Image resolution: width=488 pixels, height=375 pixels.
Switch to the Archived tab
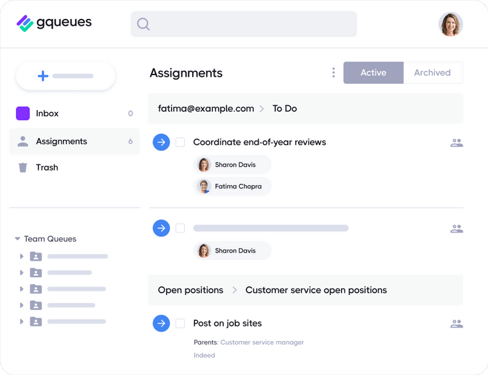433,72
